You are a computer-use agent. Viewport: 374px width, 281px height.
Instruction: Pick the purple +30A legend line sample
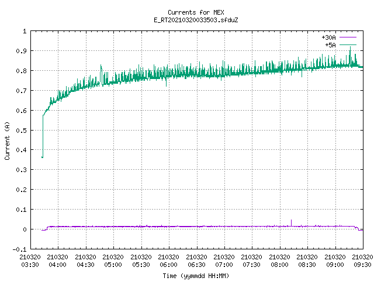tap(348, 37)
